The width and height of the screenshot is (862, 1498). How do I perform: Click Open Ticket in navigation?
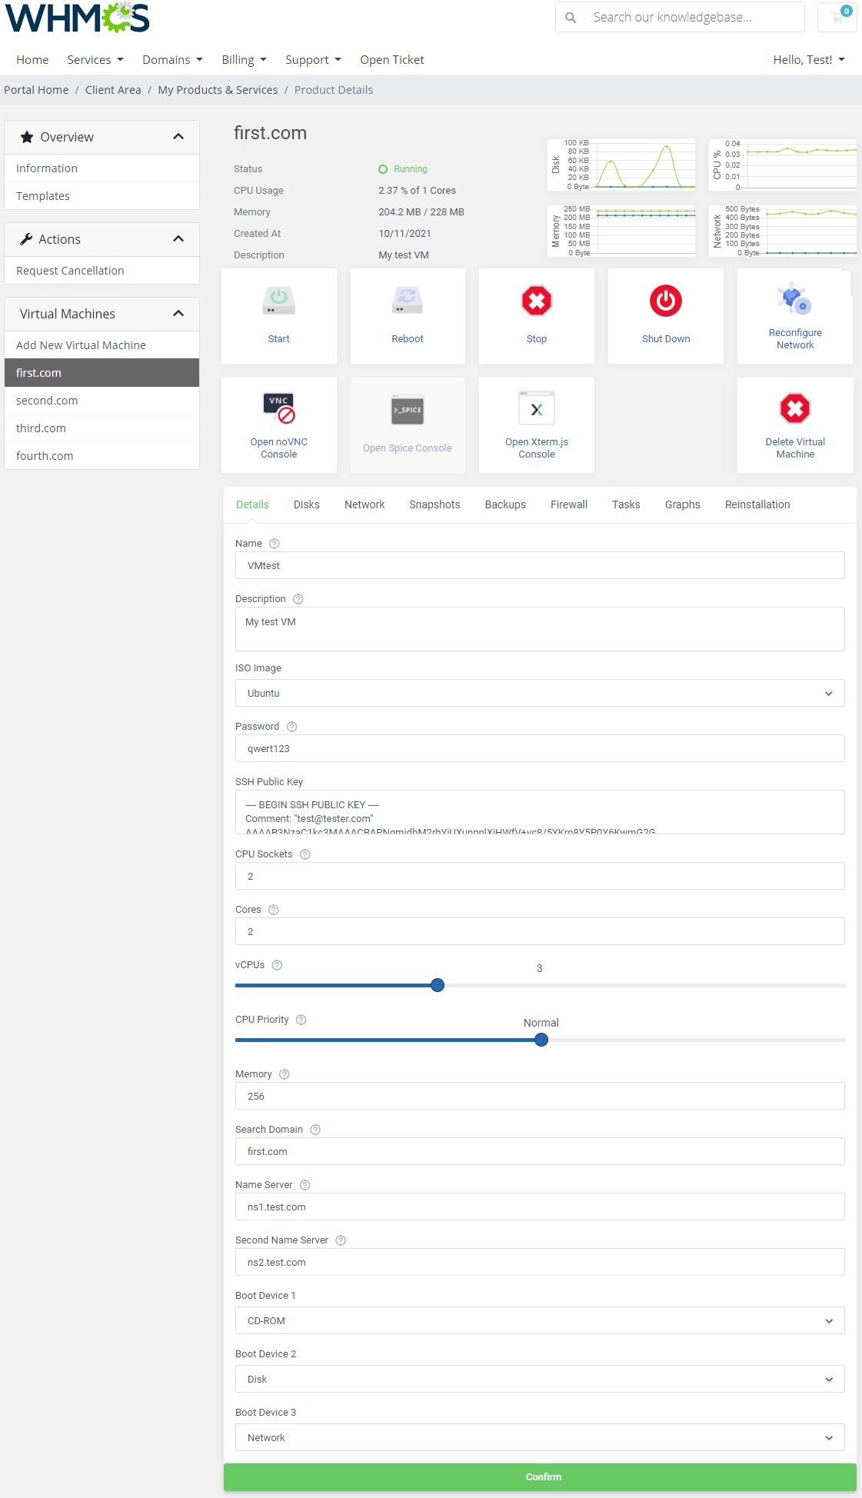pyautogui.click(x=392, y=60)
